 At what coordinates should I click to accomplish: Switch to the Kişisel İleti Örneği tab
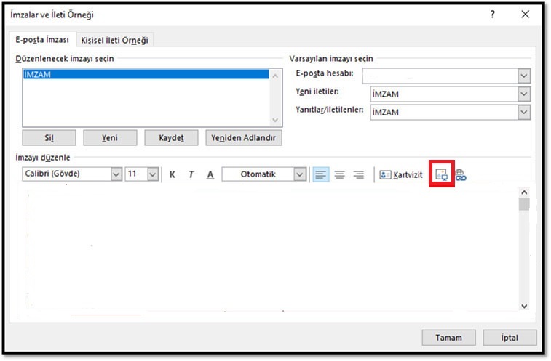coord(114,41)
